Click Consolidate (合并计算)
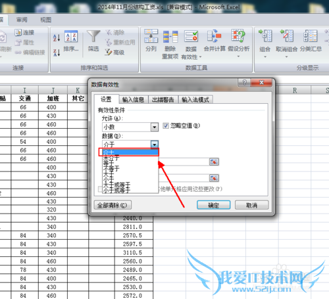 215,41
